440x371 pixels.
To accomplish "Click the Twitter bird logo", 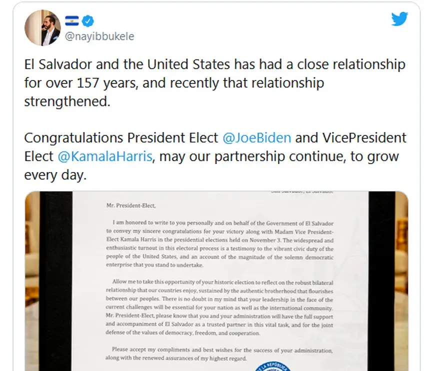I will coord(399,19).
